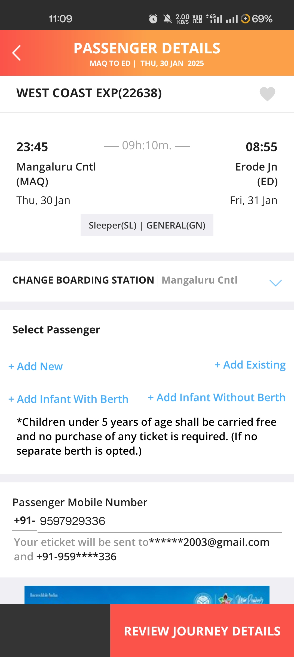294x657 pixels.
Task: Favorite the West Coast Exp train
Action: pyautogui.click(x=267, y=94)
